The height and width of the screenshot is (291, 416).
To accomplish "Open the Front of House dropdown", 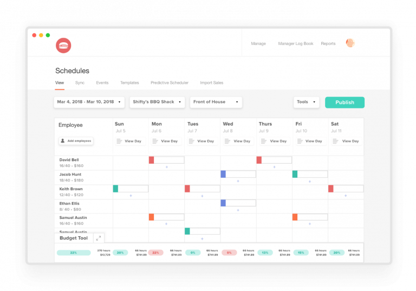I will (x=216, y=102).
